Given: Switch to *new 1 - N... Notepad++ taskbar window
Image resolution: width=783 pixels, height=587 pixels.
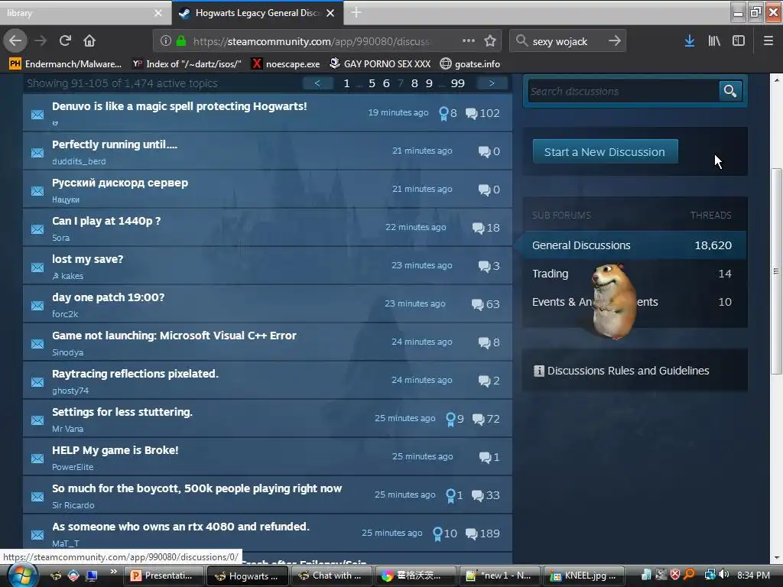Looking at the screenshot, I should [x=499, y=576].
